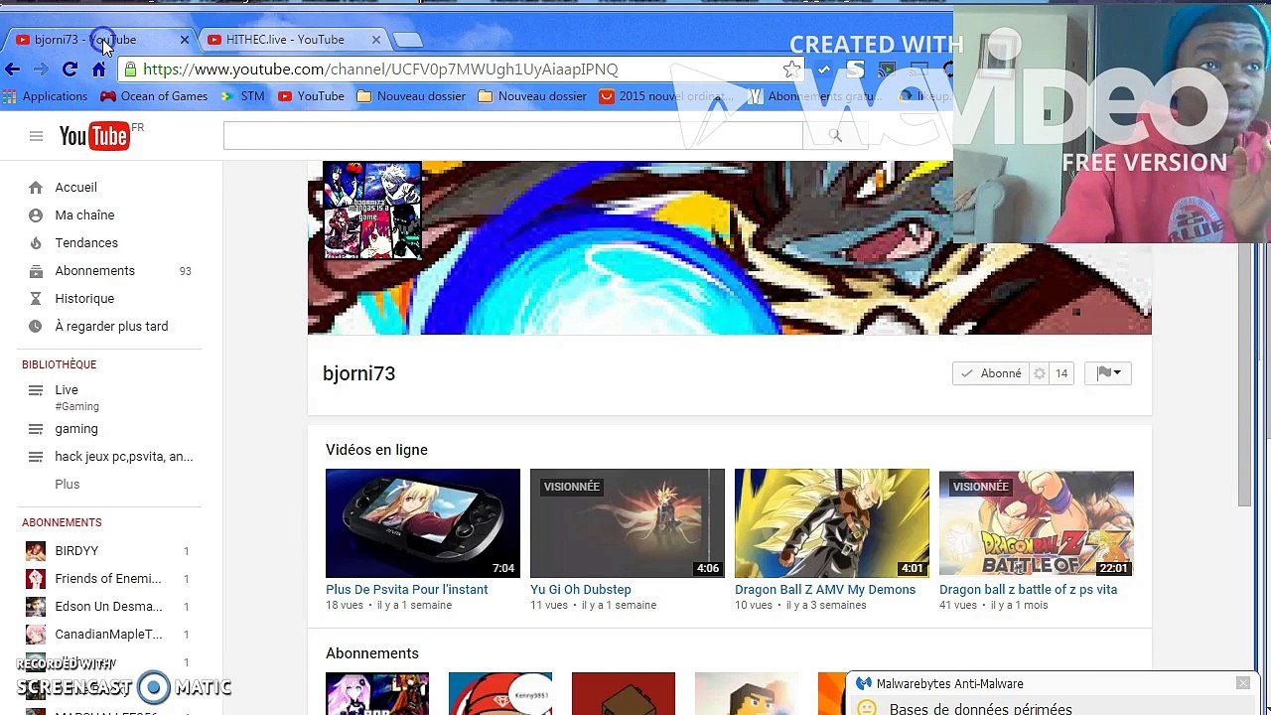Open the Friends of Enemi... subscription
This screenshot has width=1271, height=715.
(107, 578)
